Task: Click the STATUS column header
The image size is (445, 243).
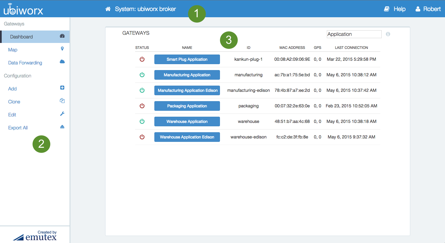Action: tap(142, 47)
